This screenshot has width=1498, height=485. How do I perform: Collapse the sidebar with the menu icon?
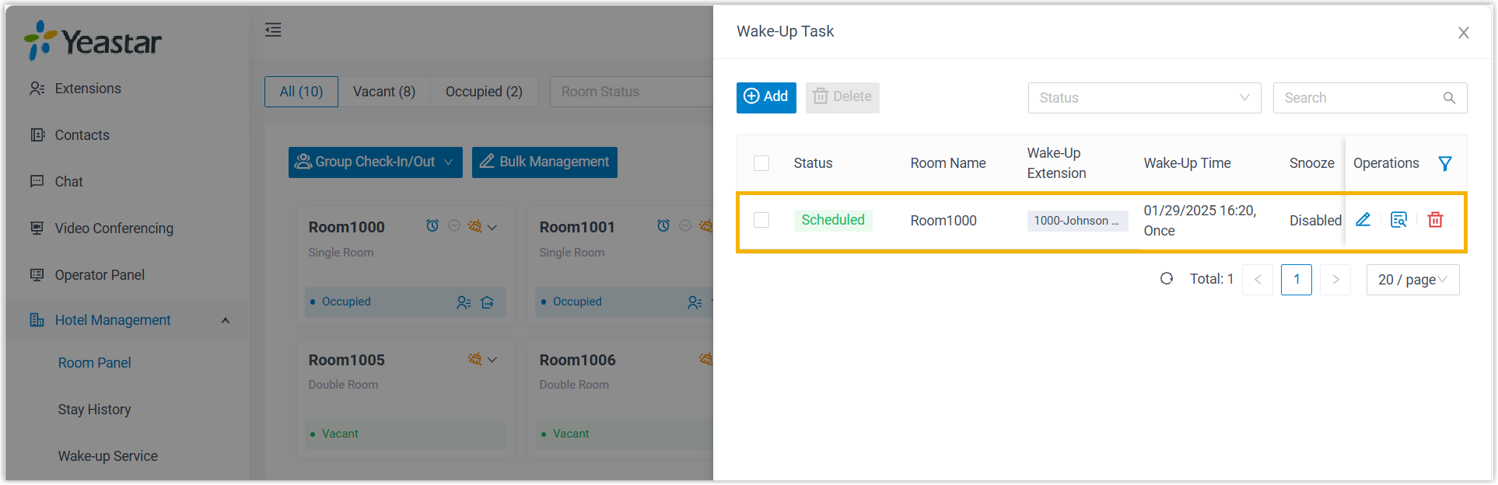pyautogui.click(x=273, y=30)
